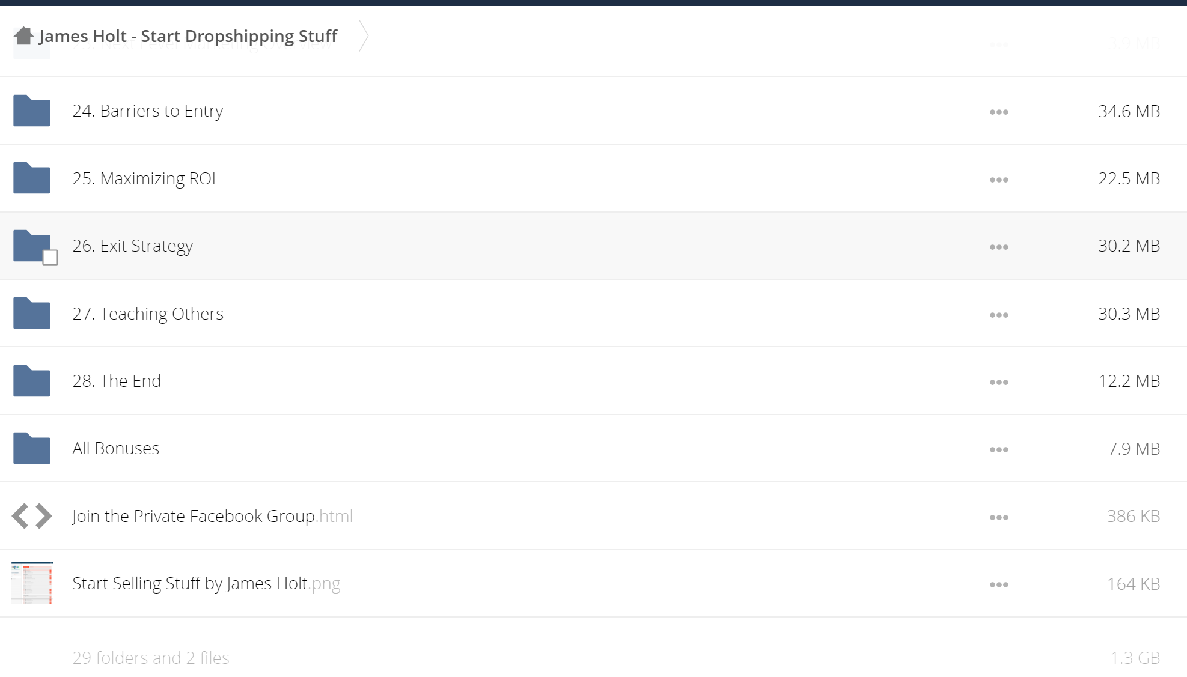1187x677 pixels.
Task: Open Join the Private Facebook Group.html
Action: tap(213, 516)
